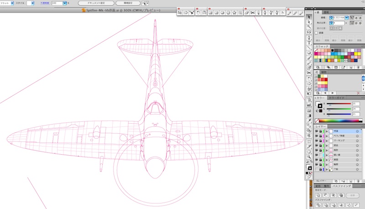Switch to the カラーガイド tab

pos(336,98)
